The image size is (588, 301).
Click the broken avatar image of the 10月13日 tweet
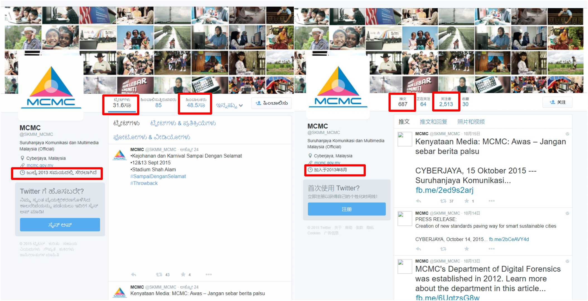[405, 266]
